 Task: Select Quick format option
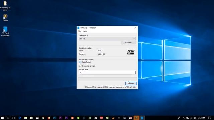[85, 62]
